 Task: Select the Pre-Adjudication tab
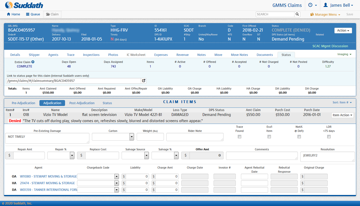[x=24, y=103]
